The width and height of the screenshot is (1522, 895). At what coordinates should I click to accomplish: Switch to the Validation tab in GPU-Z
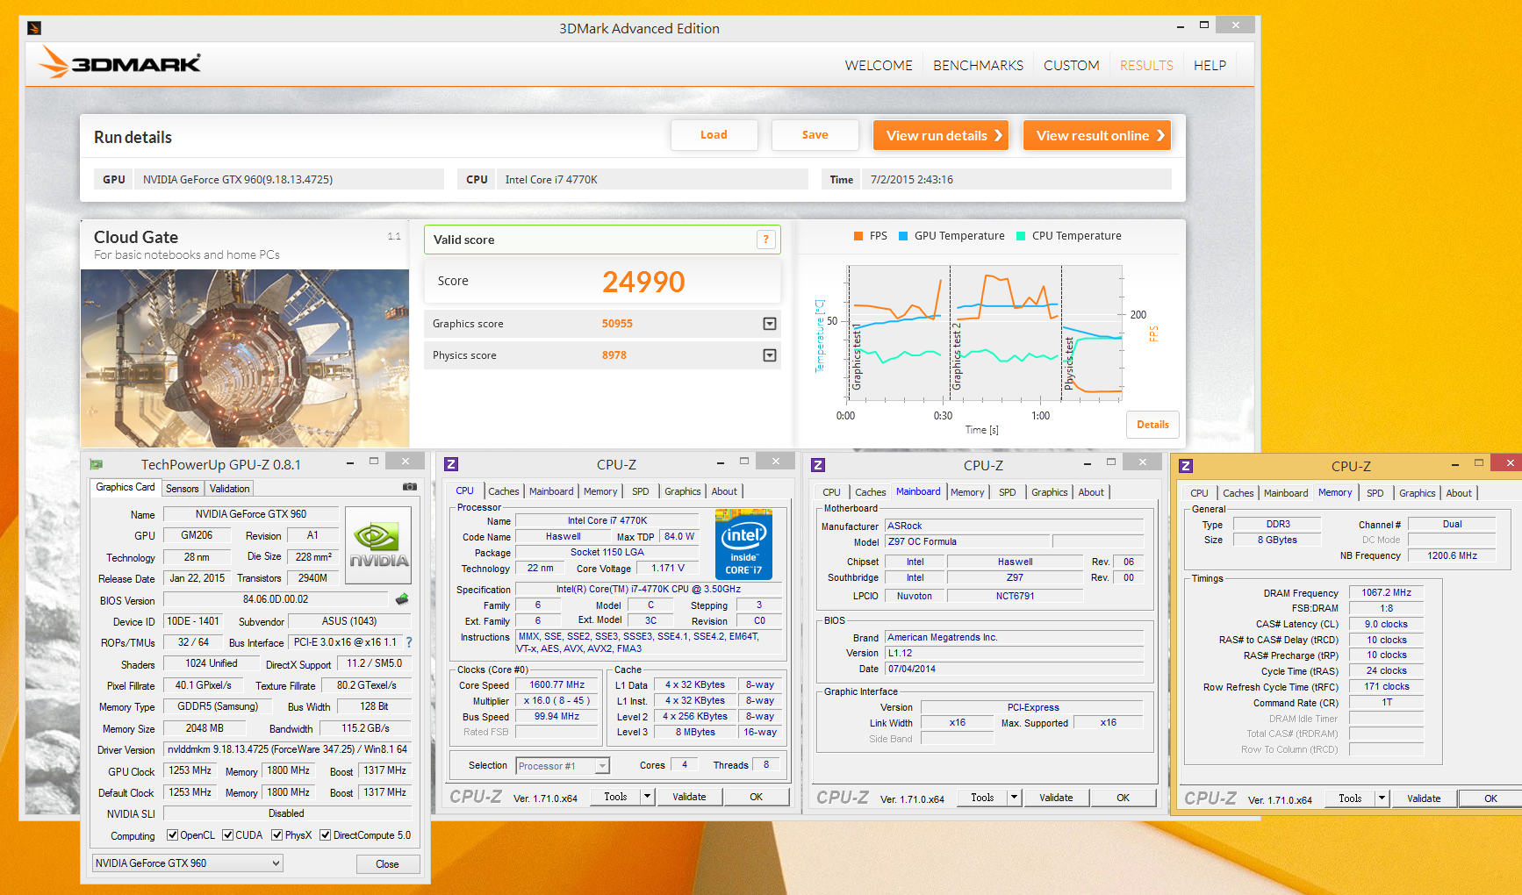[x=230, y=489]
